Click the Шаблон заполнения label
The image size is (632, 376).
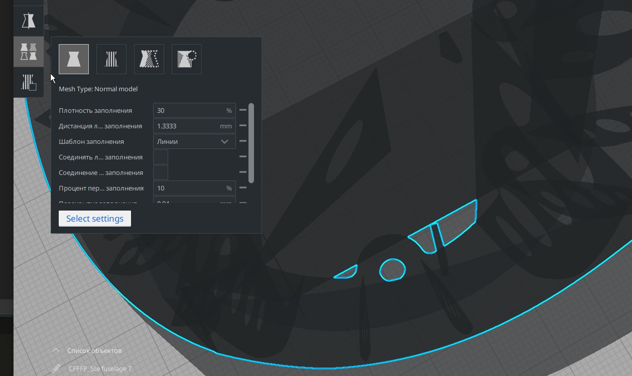click(91, 141)
